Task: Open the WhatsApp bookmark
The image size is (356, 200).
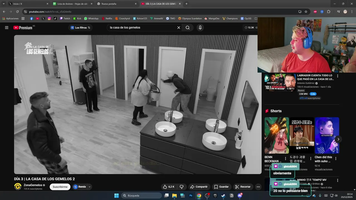Action: 91,19
